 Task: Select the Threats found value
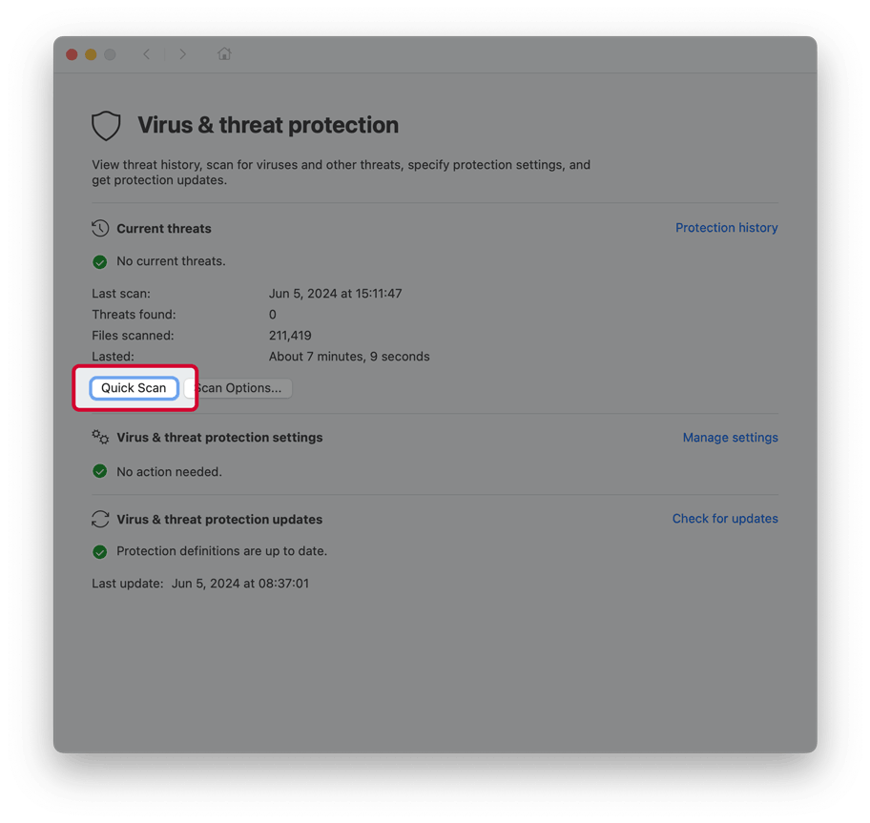272,314
